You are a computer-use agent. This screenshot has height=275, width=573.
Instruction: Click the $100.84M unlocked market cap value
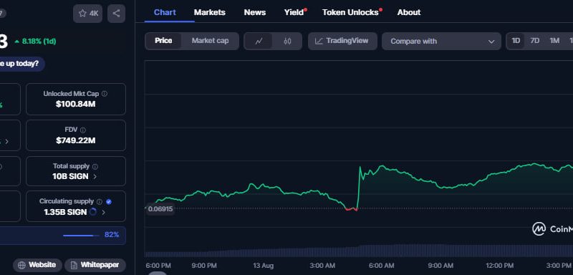coord(76,104)
